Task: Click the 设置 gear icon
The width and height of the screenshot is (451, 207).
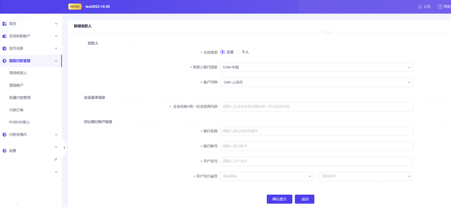Action: point(5,151)
